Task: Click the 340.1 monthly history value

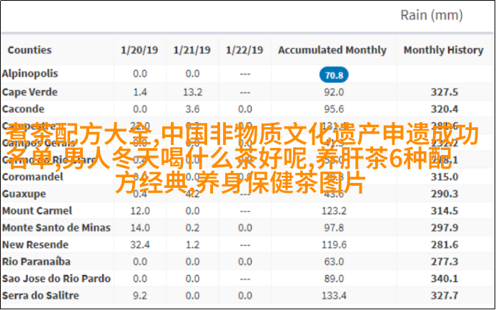Action: click(x=445, y=279)
